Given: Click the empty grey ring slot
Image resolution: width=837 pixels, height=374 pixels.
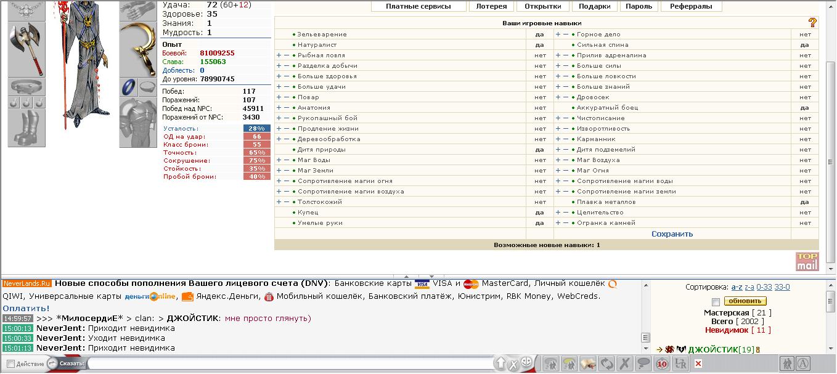Looking at the screenshot, I should (x=147, y=86).
